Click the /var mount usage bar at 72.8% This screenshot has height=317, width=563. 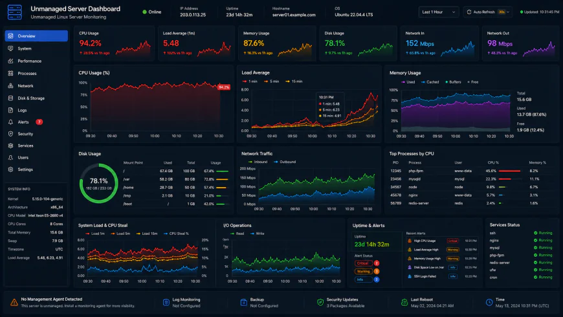pyautogui.click(x=222, y=179)
